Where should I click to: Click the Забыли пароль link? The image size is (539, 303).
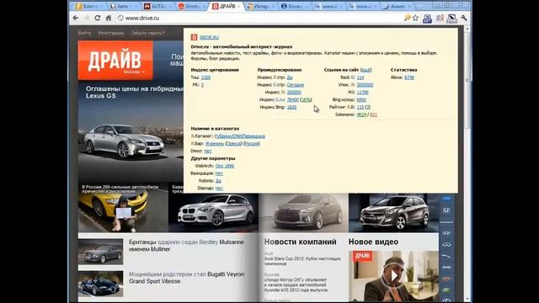click(x=148, y=33)
